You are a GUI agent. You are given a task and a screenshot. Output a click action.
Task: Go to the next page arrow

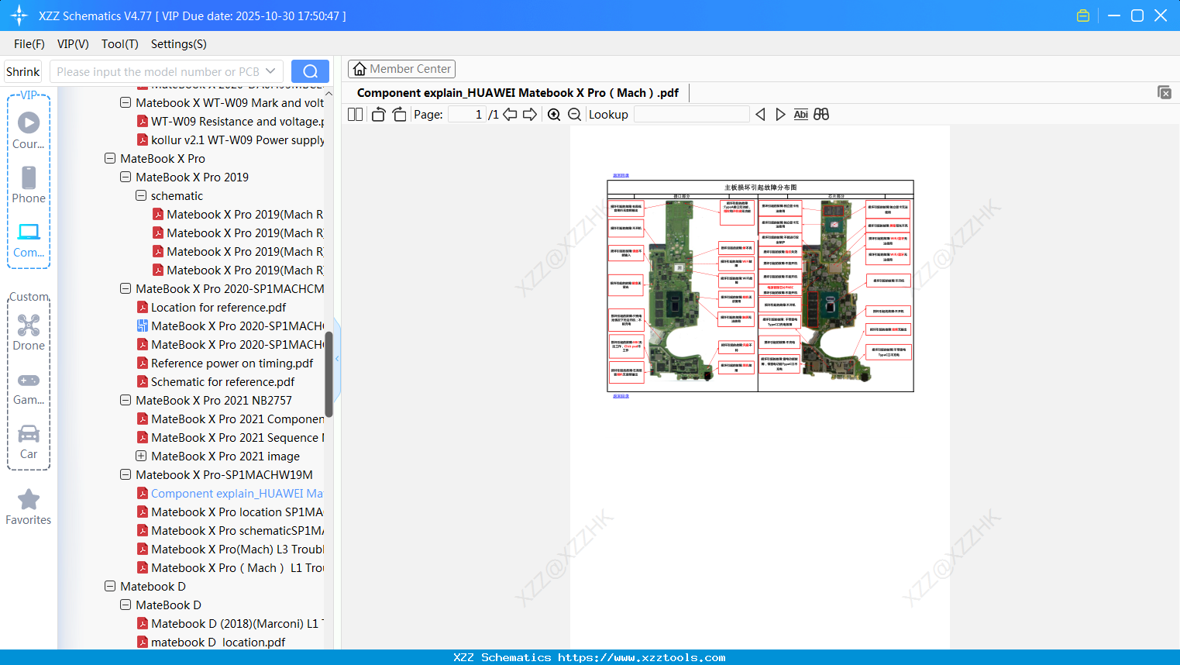530,114
